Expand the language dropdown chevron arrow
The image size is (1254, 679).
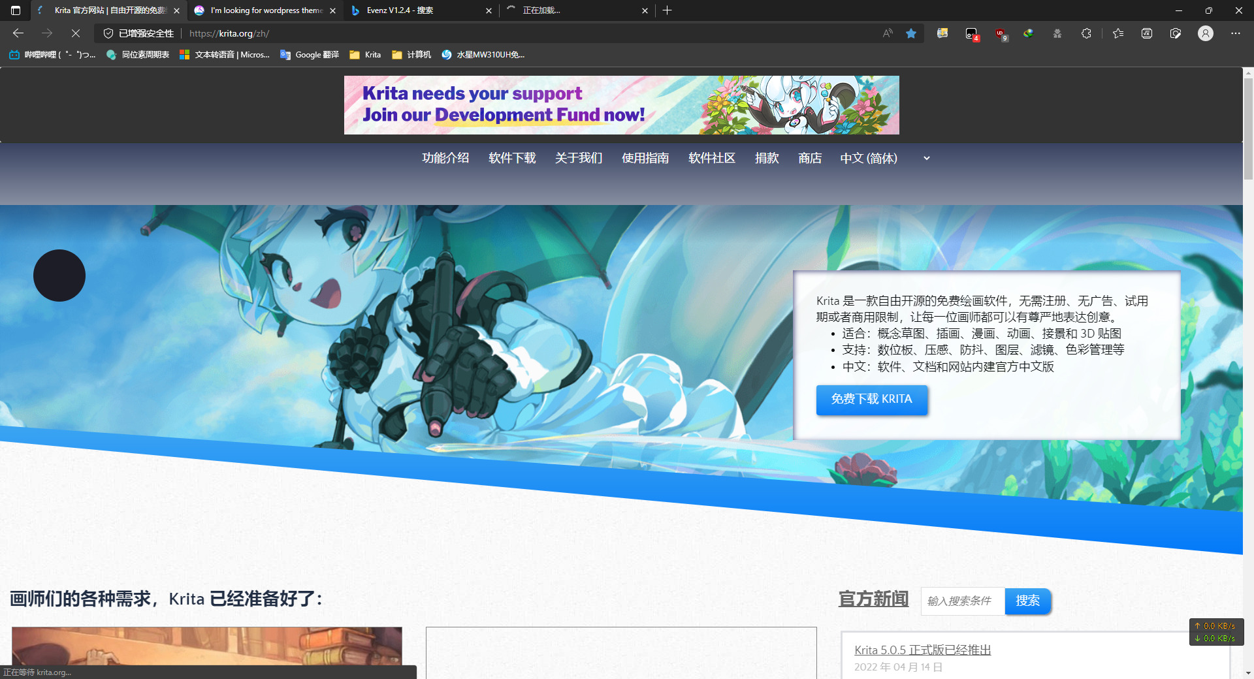[x=926, y=158]
